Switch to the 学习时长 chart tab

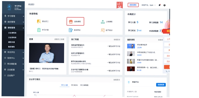coord(74,85)
